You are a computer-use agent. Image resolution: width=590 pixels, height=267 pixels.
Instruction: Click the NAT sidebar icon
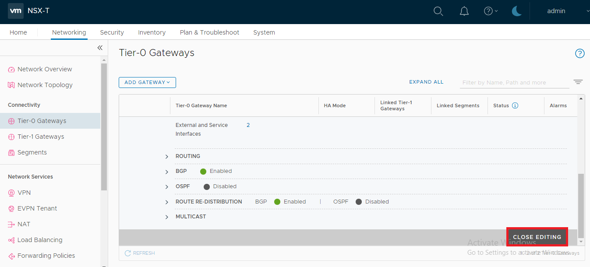coord(11,224)
